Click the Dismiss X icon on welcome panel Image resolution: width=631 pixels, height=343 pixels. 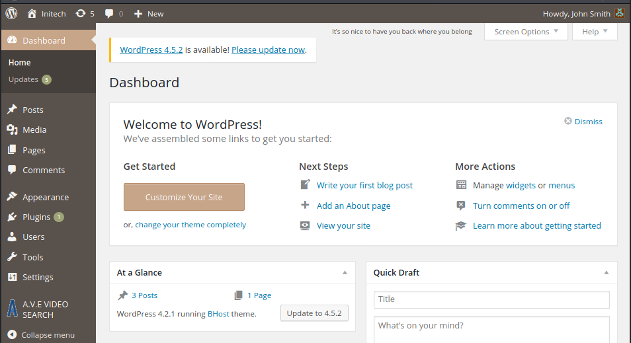[x=568, y=121]
